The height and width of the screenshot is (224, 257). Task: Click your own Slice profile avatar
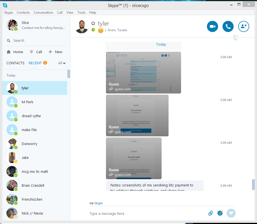12,25
